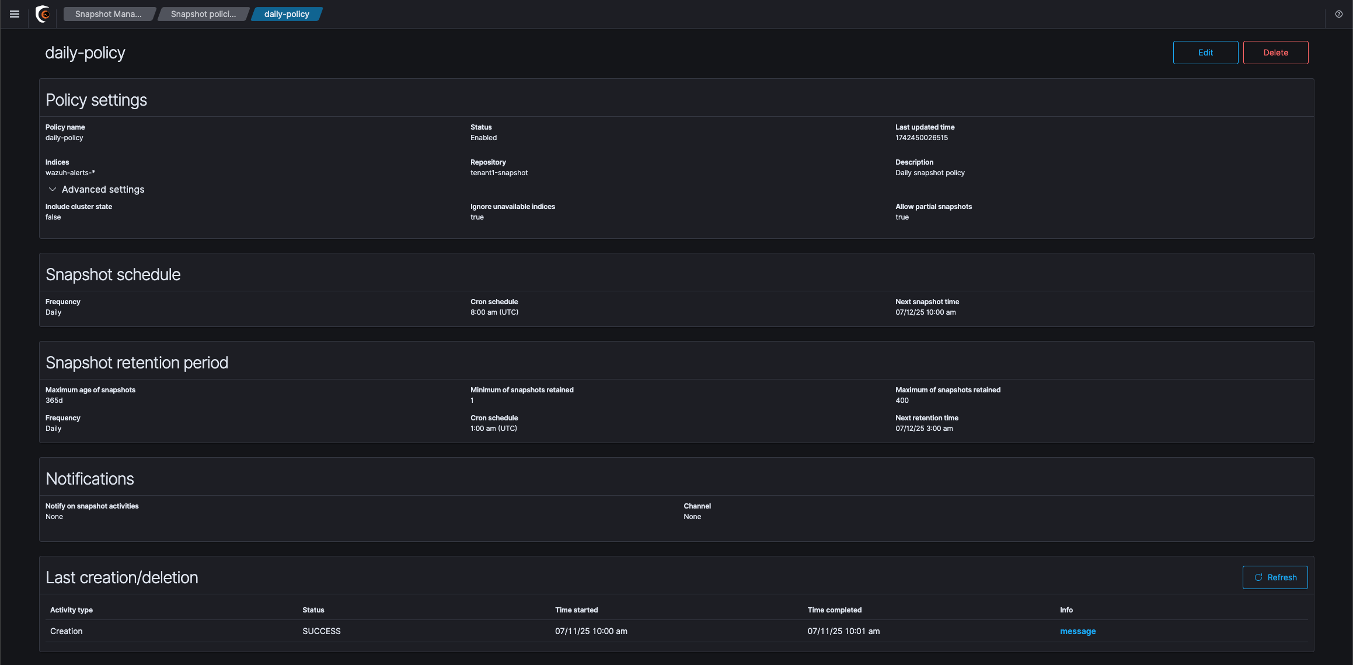Screen dimensions: 1353x665
Task: Select the daily-policy breadcrumb
Action: tap(286, 14)
